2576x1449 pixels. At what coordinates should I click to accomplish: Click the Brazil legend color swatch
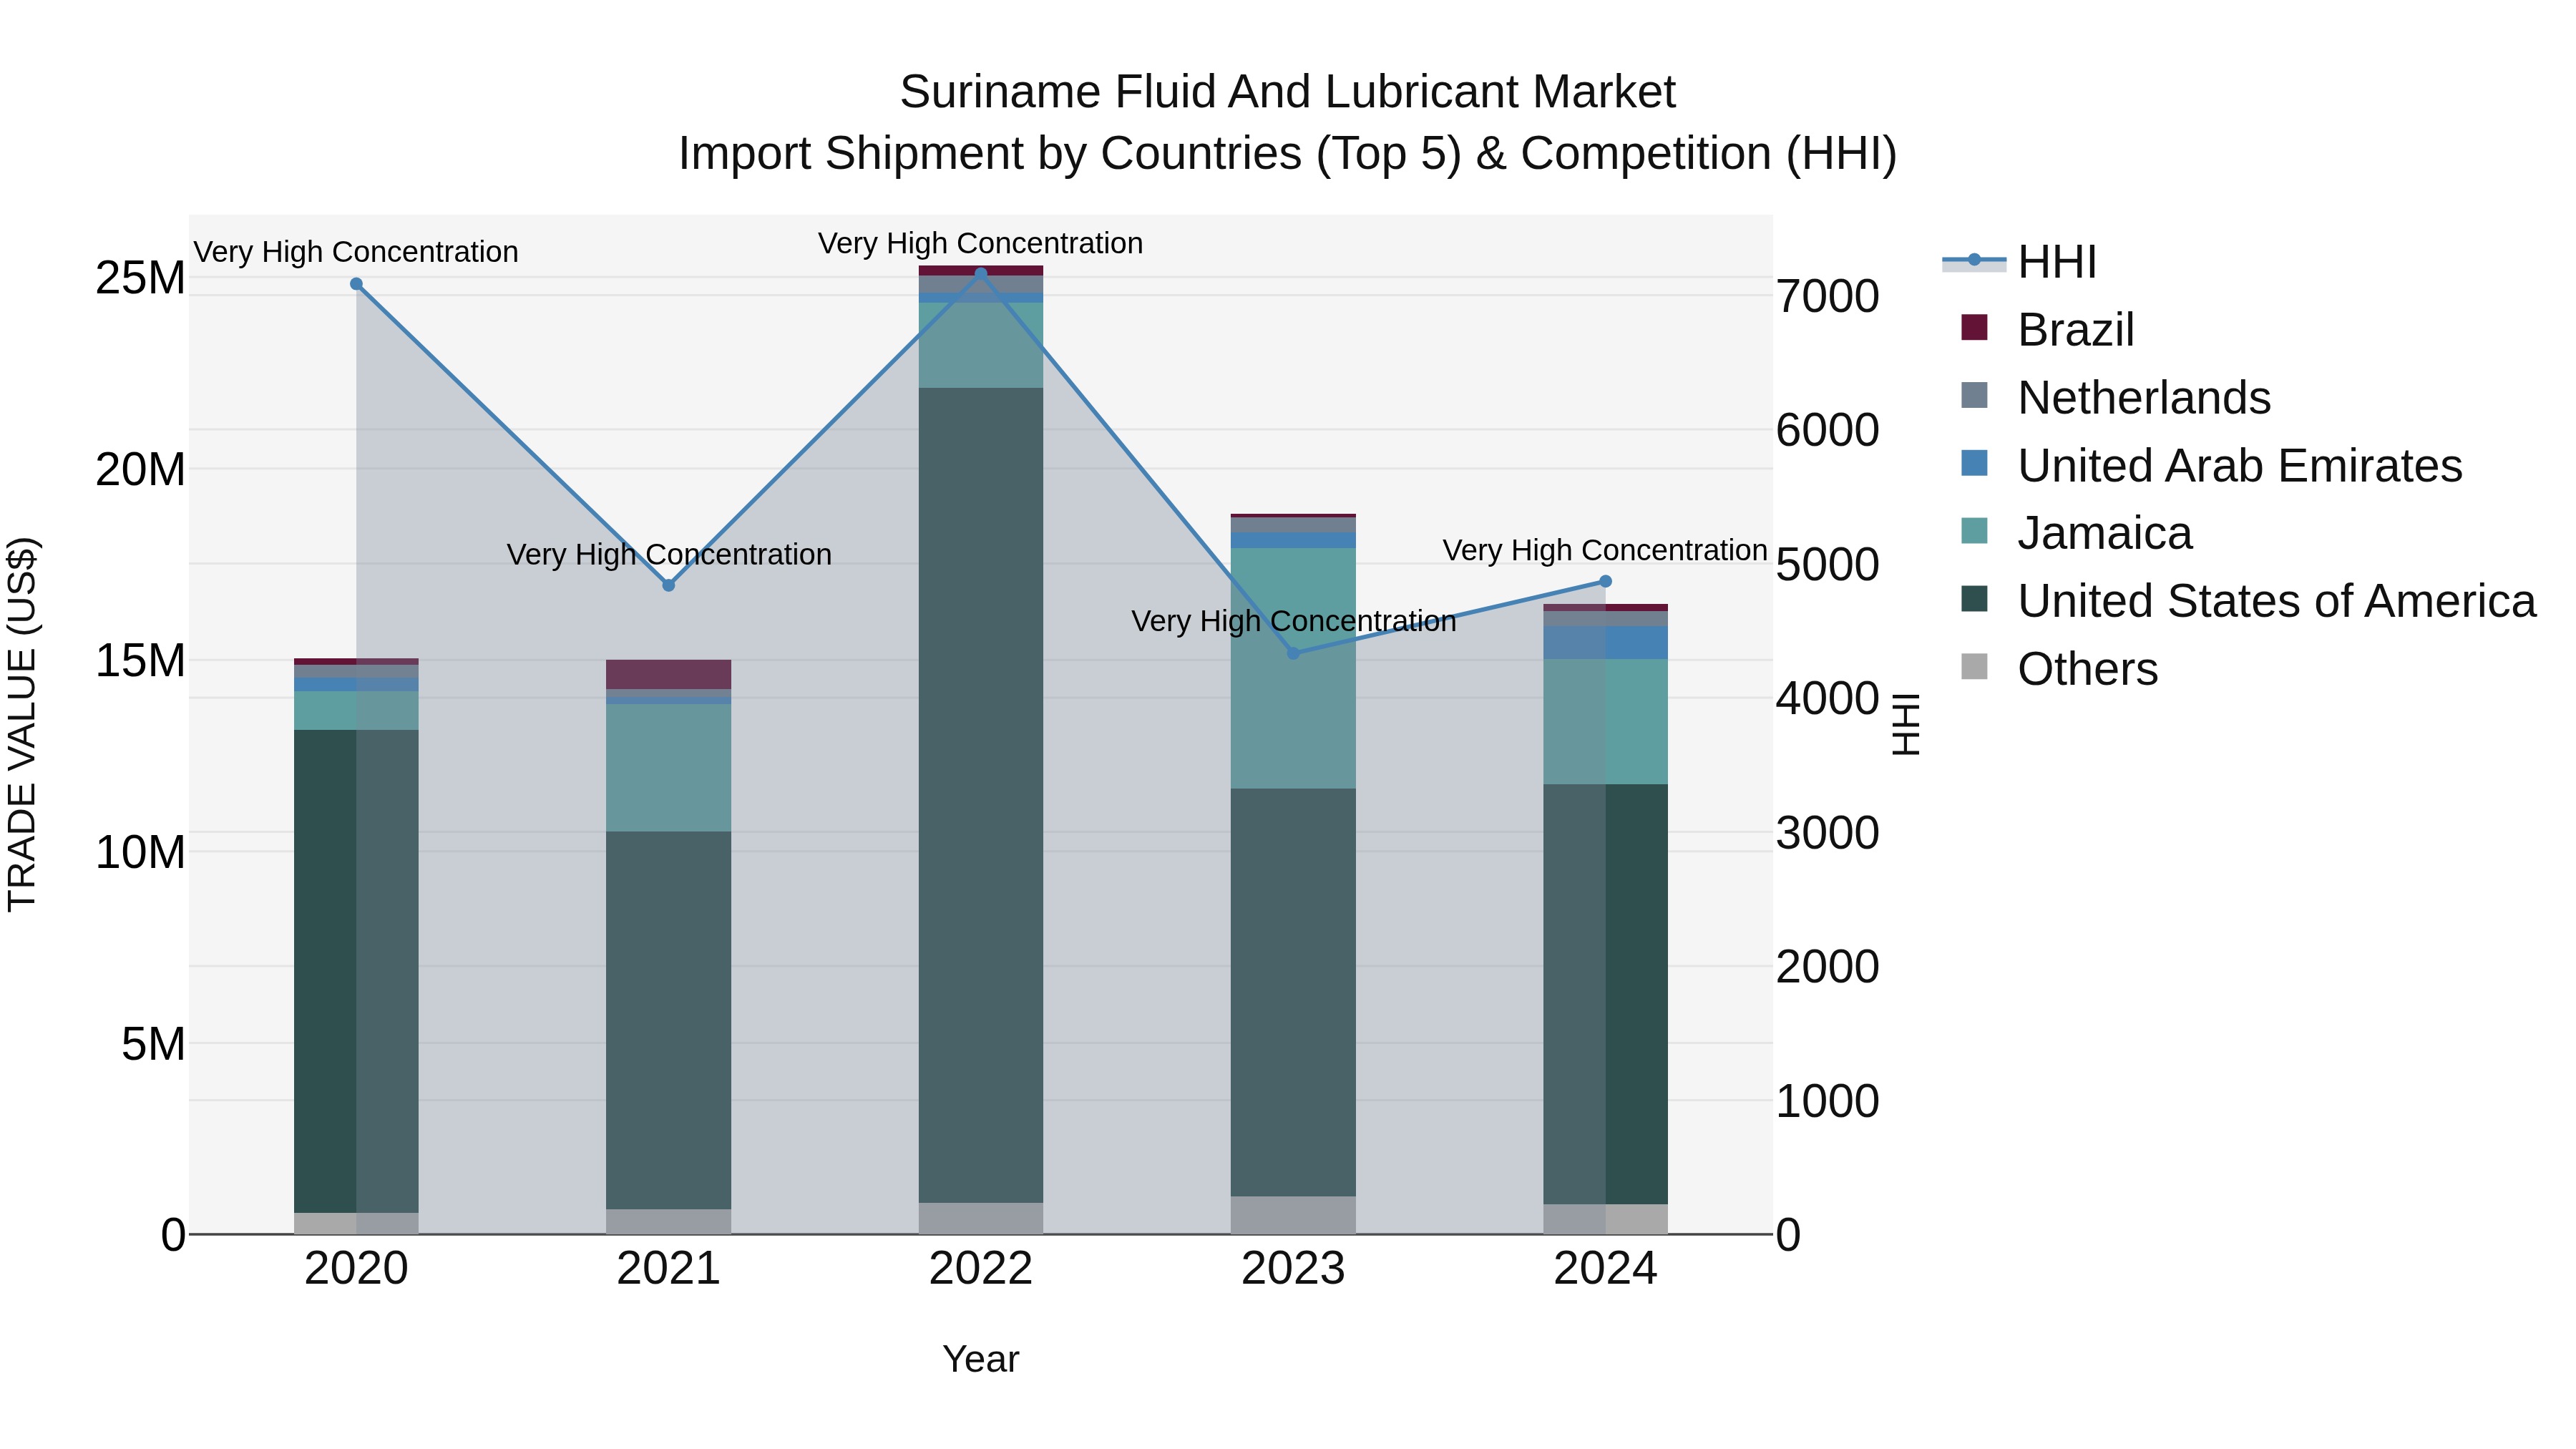pyautogui.click(x=1975, y=328)
